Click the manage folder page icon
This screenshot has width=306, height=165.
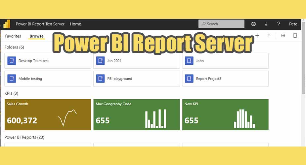295,35
